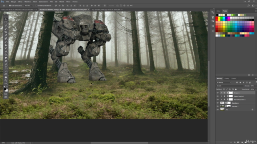Image resolution: width=257 pixels, height=144 pixels.
Task: Click the foreground color box
Action: [5, 89]
